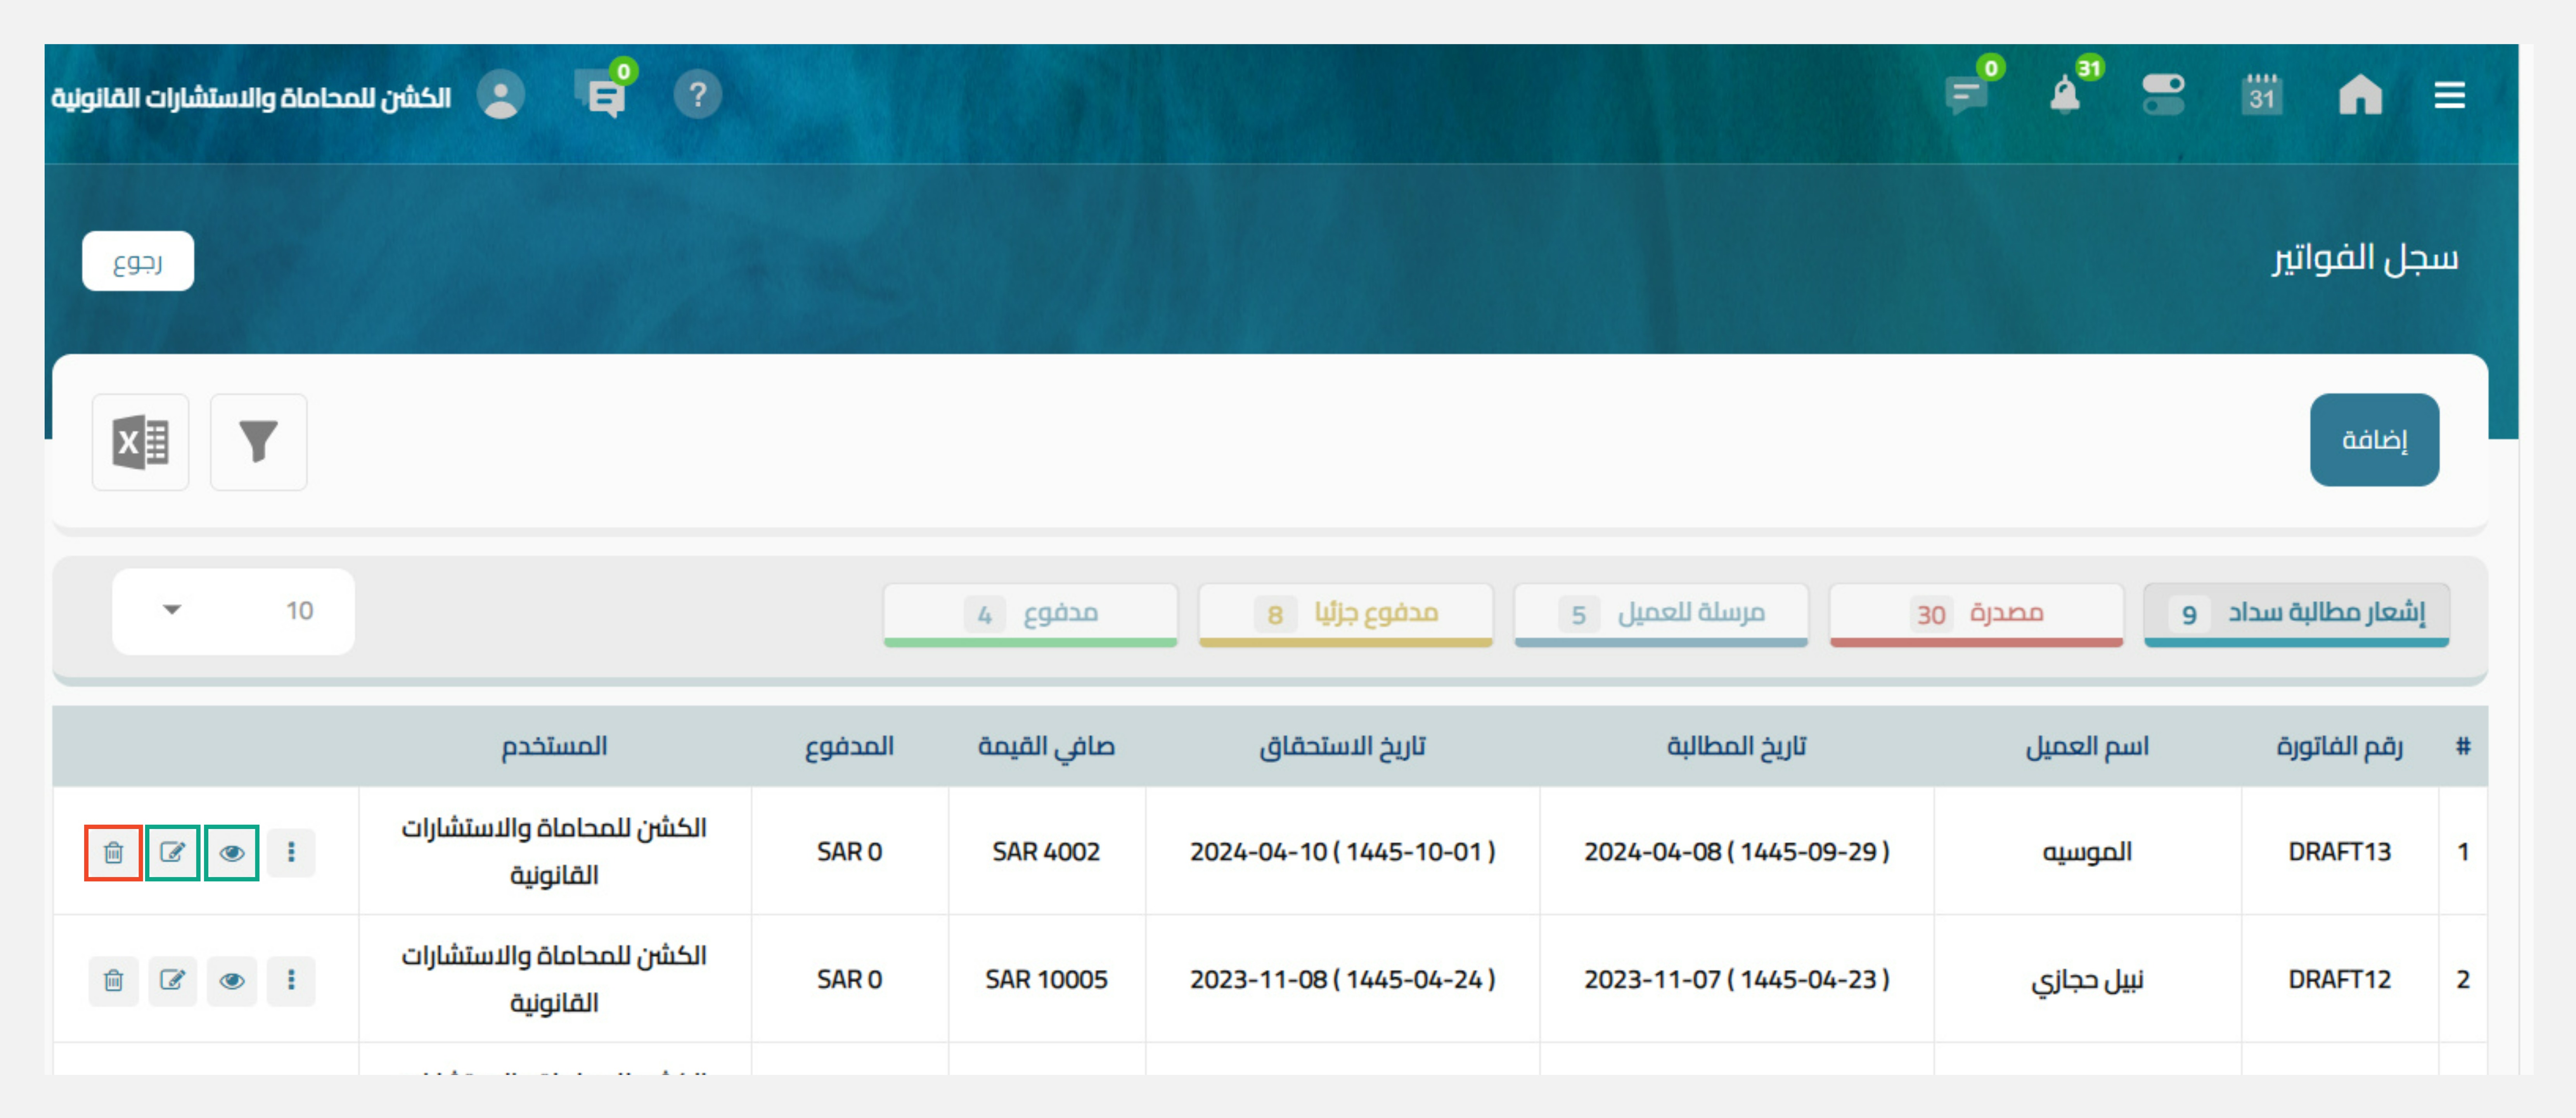The image size is (2576, 1118).
Task: Click the رجوع back button
Action: [x=138, y=262]
